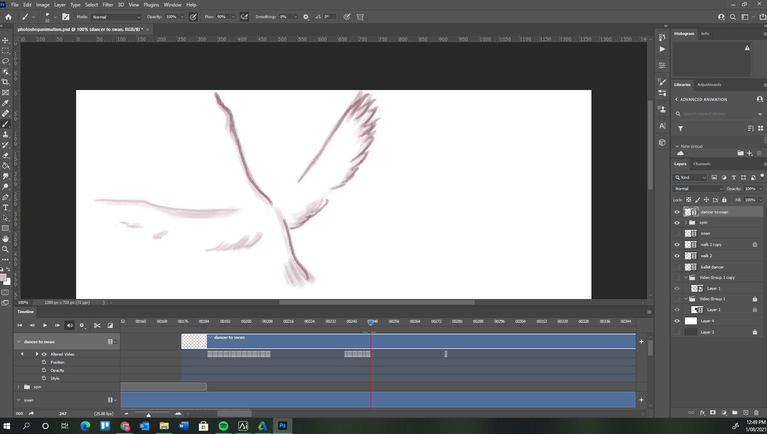Open the brush settings panel icon
This screenshot has width=767, height=434.
66,17
